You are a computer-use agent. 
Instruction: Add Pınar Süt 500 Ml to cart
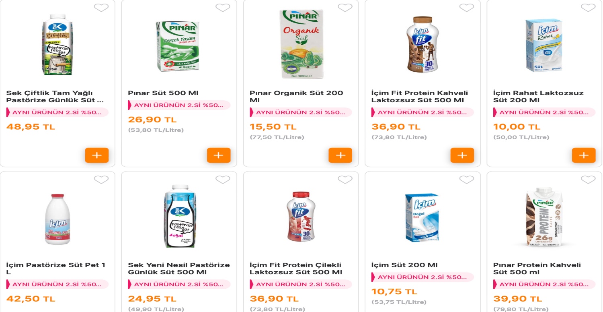click(219, 155)
